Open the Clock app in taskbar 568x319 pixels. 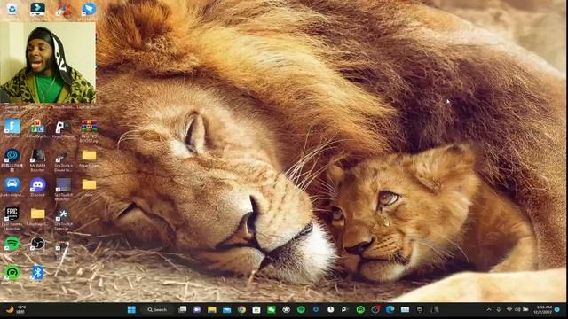coord(331,309)
